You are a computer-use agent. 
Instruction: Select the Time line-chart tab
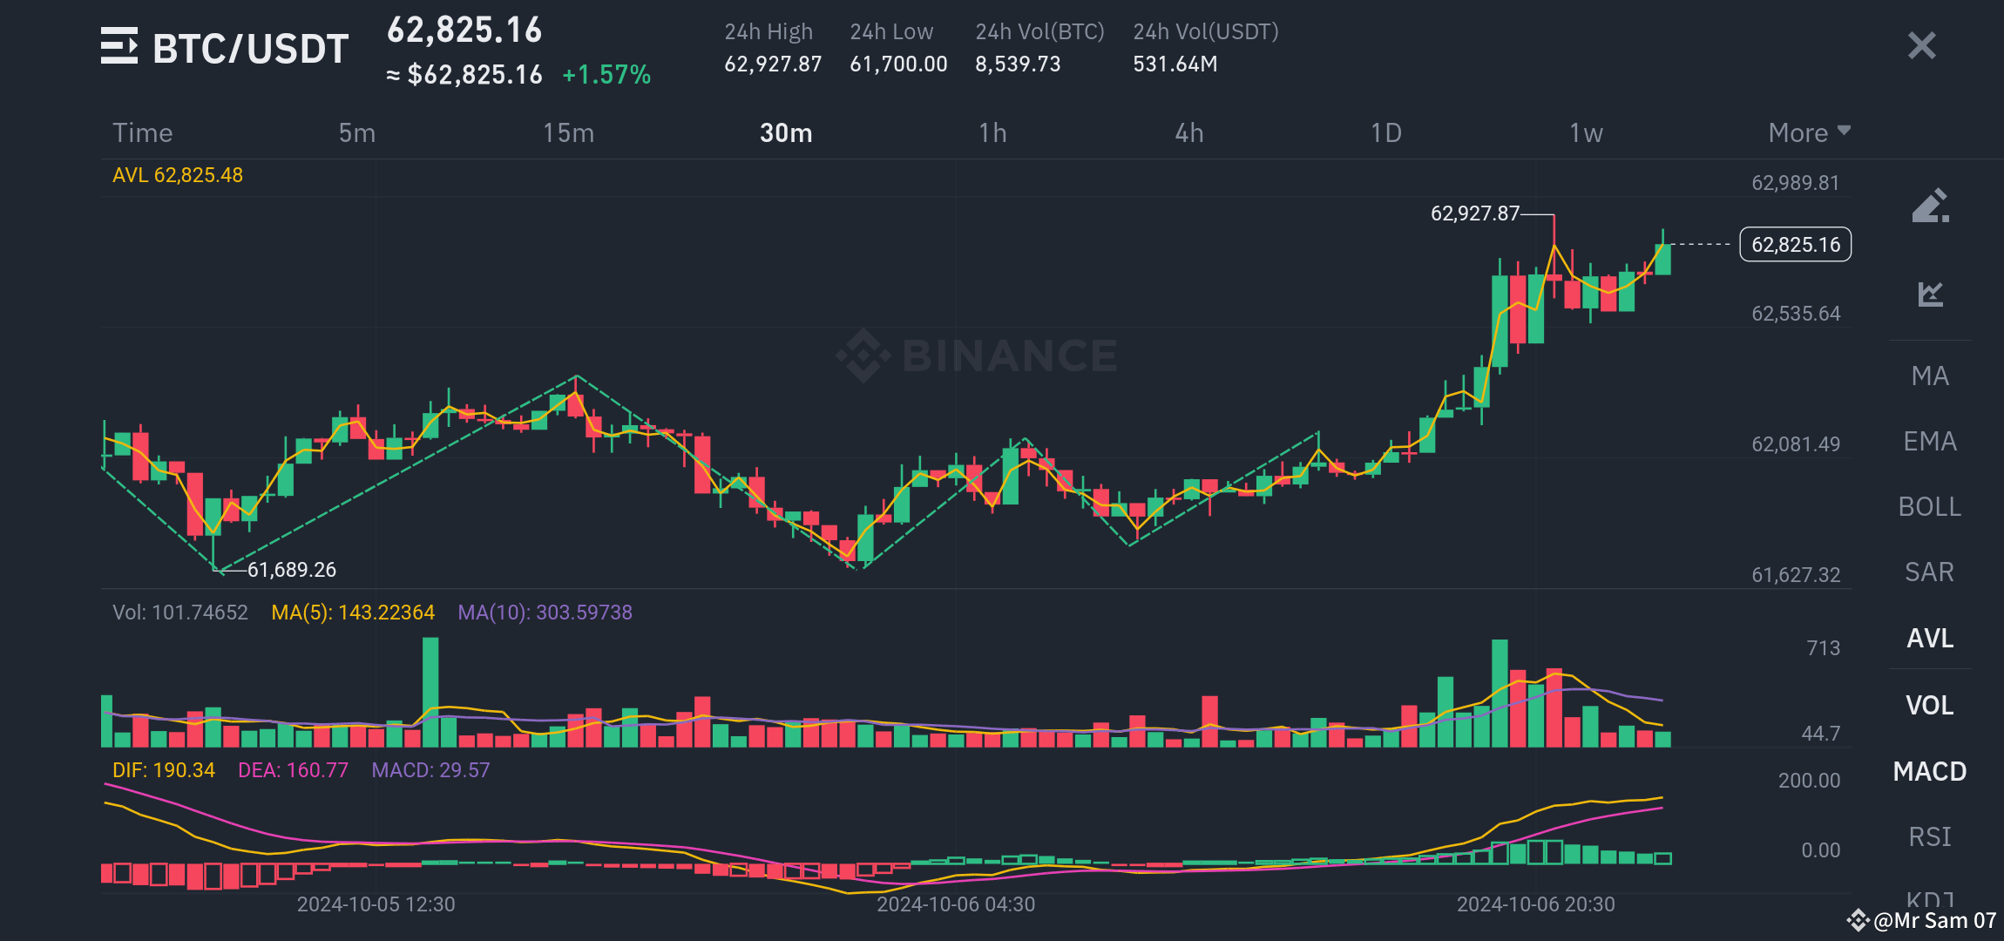coord(142,132)
